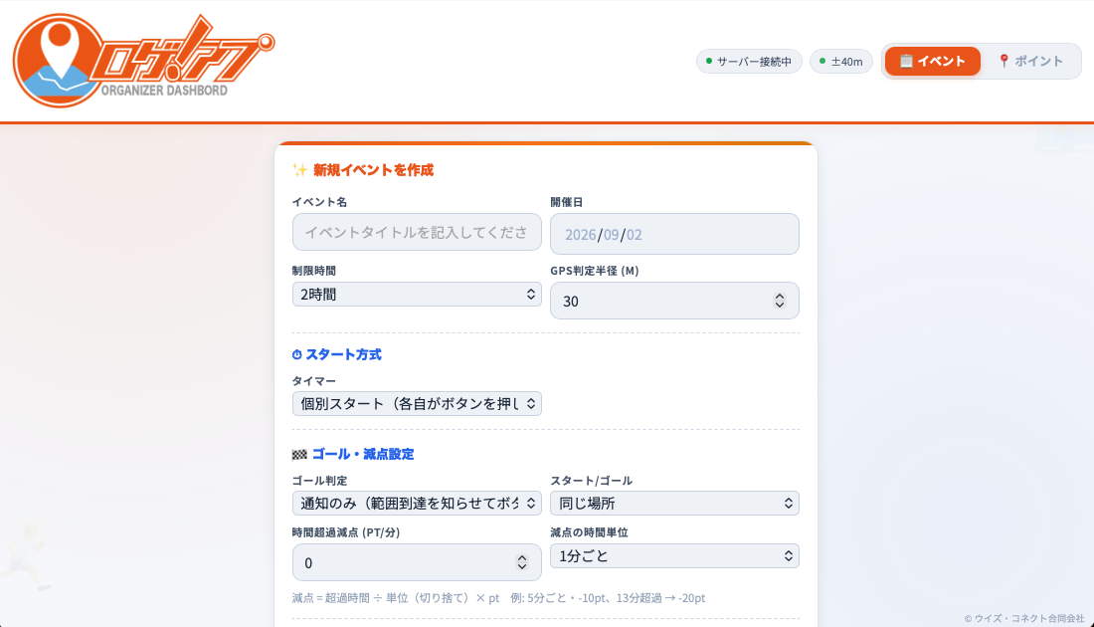Open the スタート/ゴール dropdown 同じ場所
The height and width of the screenshot is (627, 1094).
674,504
